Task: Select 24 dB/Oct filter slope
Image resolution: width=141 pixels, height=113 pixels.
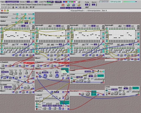Action: [68, 75]
